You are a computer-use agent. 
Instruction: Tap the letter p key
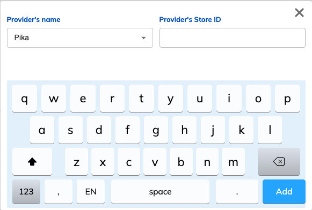(x=287, y=99)
